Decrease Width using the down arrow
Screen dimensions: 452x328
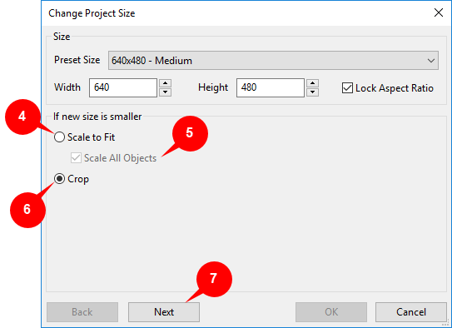(x=165, y=92)
